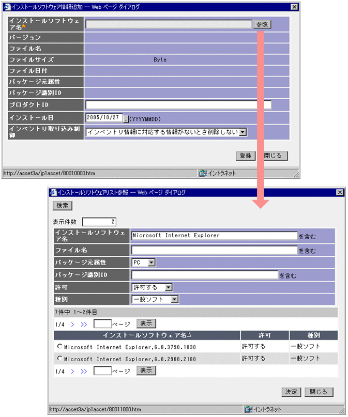Image resolution: width=348 pixels, height=417 pixels.
Task: Click the top 表示 display button
Action: coord(146,323)
